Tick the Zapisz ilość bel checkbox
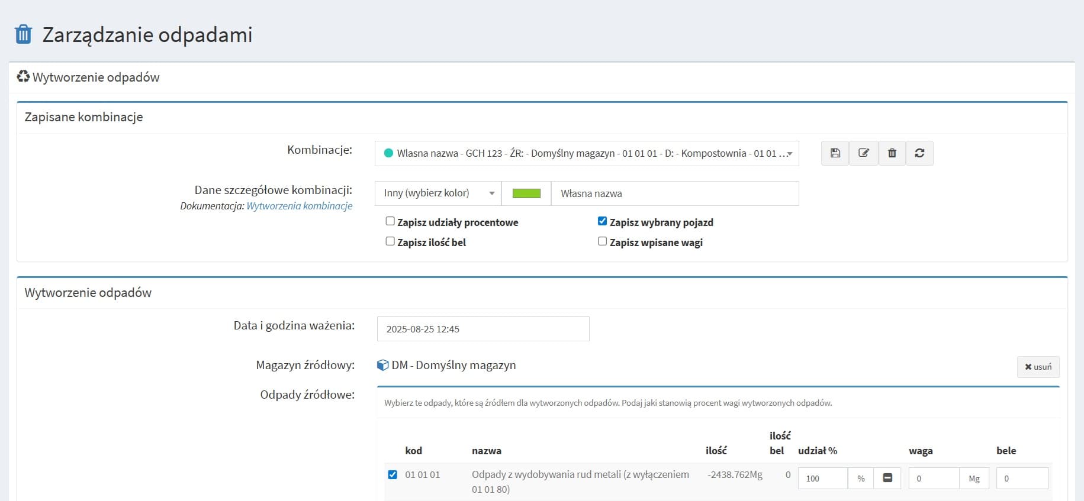The height and width of the screenshot is (501, 1084). point(390,241)
